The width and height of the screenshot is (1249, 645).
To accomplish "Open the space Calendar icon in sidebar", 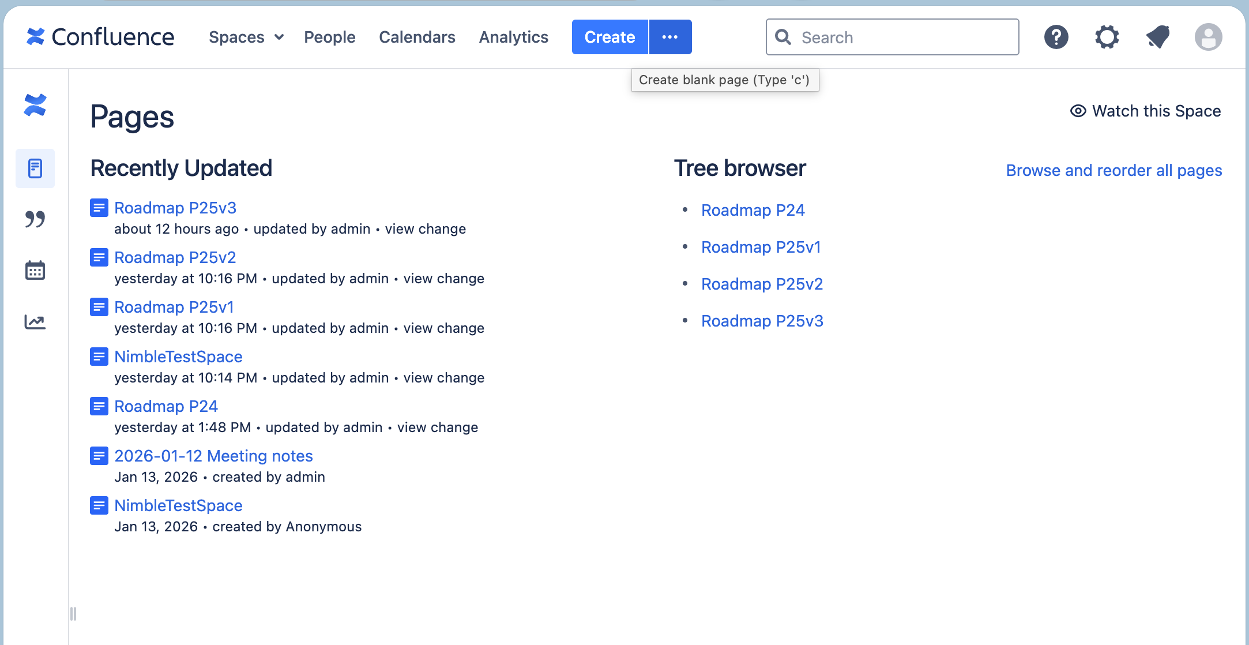I will pyautogui.click(x=35, y=269).
